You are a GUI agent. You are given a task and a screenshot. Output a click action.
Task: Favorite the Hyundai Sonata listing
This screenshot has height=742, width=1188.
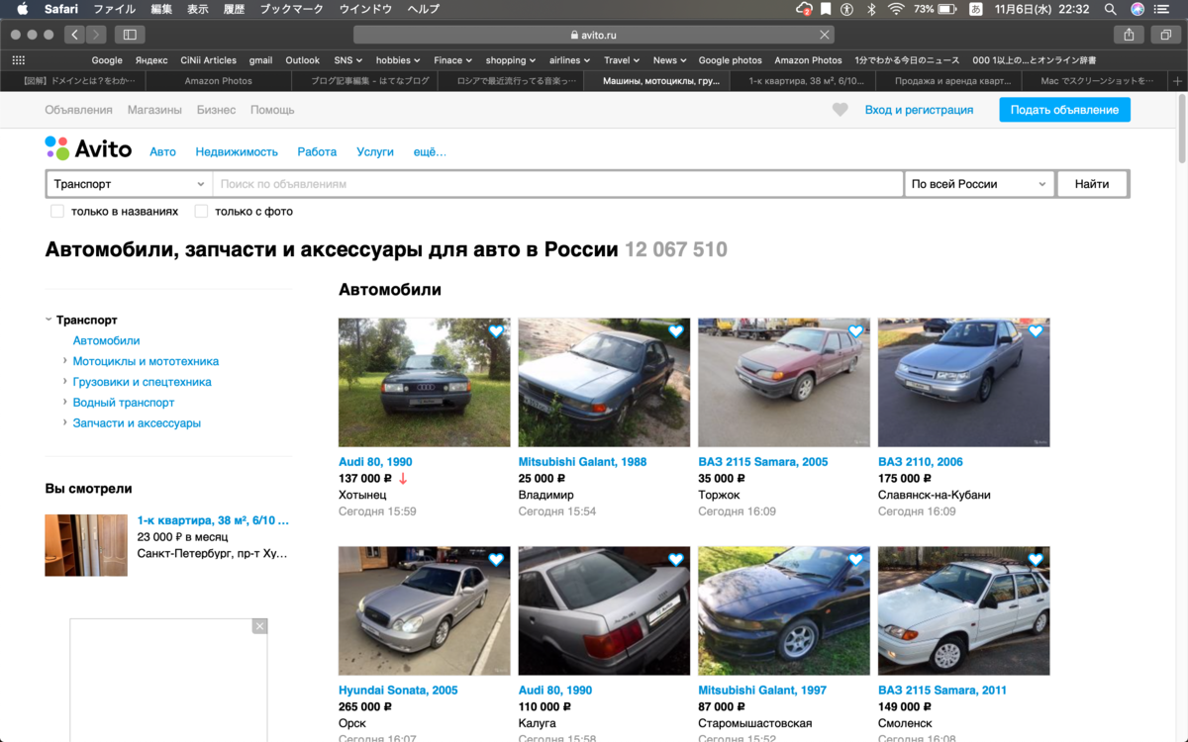[x=496, y=560]
